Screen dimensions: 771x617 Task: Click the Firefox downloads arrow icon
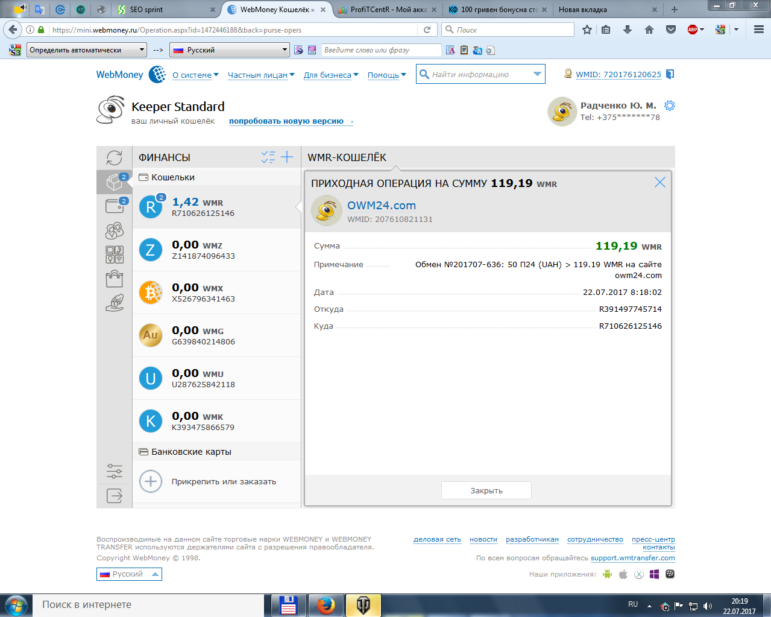pos(628,30)
